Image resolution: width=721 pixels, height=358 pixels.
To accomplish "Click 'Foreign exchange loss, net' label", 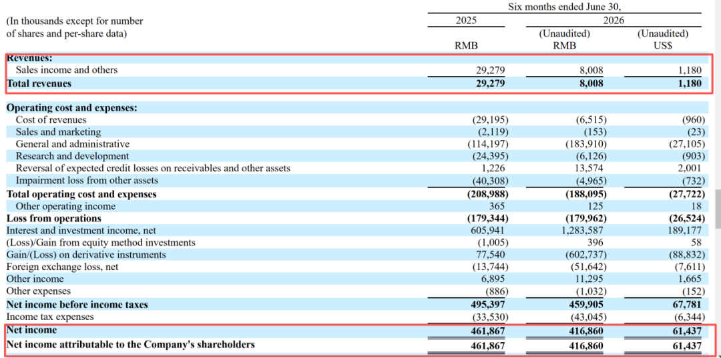I will tap(62, 267).
